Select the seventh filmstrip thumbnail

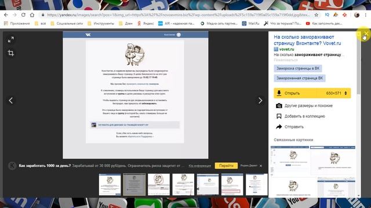tap(257, 184)
